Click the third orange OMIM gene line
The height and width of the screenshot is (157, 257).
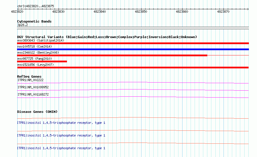[133, 143]
